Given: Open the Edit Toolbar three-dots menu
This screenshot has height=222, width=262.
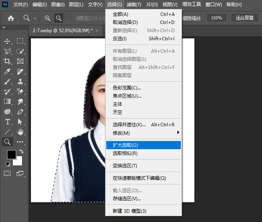Looking at the screenshot, I should [x=20, y=142].
